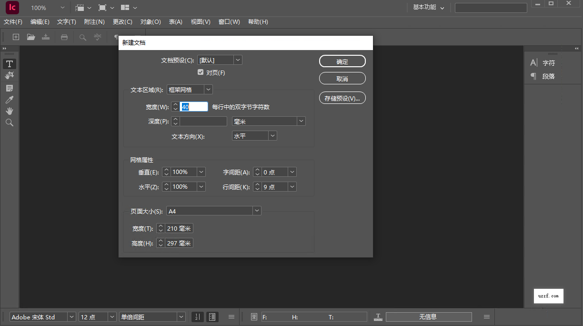Select the Position tool
The height and width of the screenshot is (326, 583).
tap(9, 75)
